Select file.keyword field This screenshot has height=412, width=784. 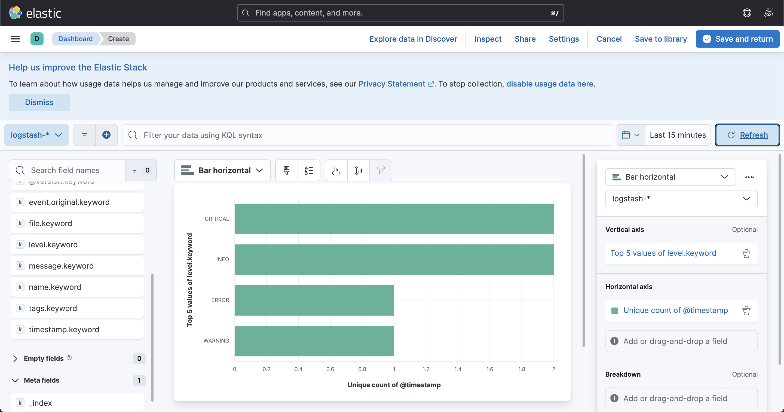pos(77,223)
